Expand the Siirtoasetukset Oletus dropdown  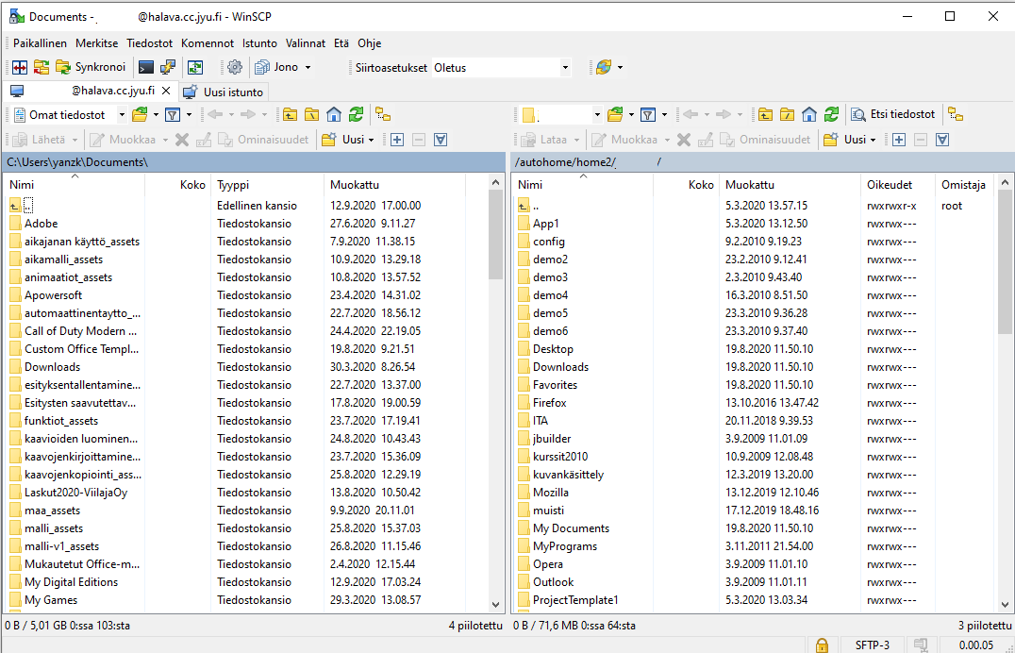565,68
